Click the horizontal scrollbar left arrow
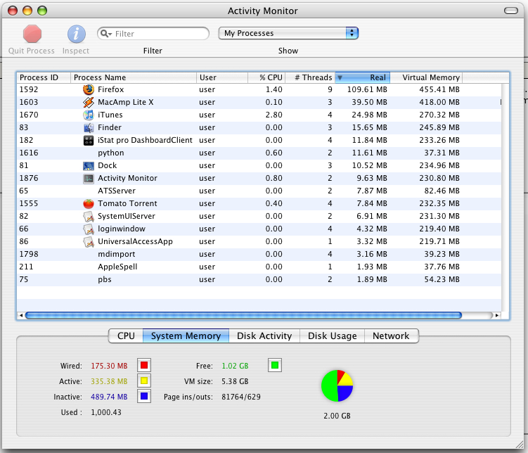528x453 pixels. click(21, 316)
